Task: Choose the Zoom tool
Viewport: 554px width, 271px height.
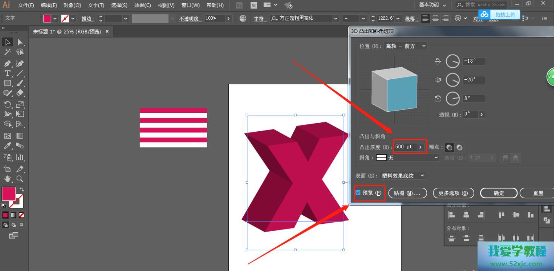Action: pos(20,179)
